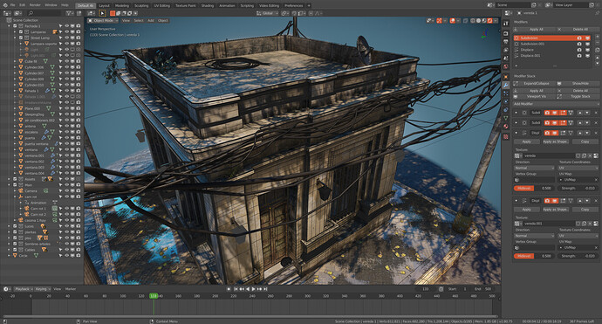Viewport: 602px width, 324px height.
Task: Toggle the Lamparas collection checkbox
Action: [21, 32]
